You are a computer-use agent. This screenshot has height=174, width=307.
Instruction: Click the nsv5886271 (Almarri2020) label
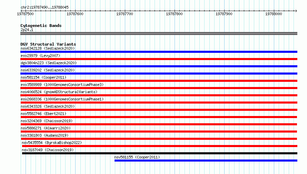coord(46,128)
